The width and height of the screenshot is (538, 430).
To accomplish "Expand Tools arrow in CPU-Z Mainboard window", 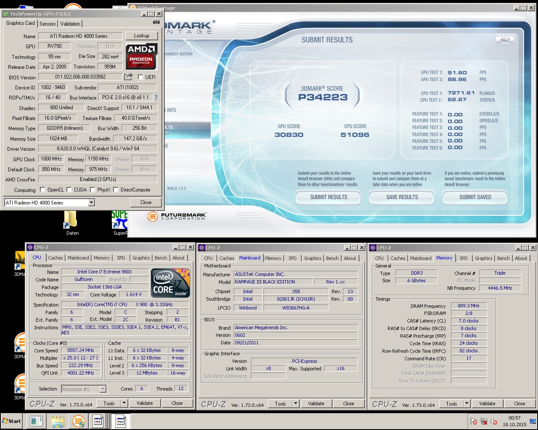I will point(295,404).
